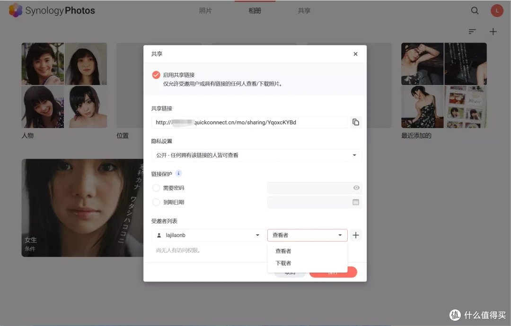
Task: Switch to the 共享 tab
Action: pos(304,10)
